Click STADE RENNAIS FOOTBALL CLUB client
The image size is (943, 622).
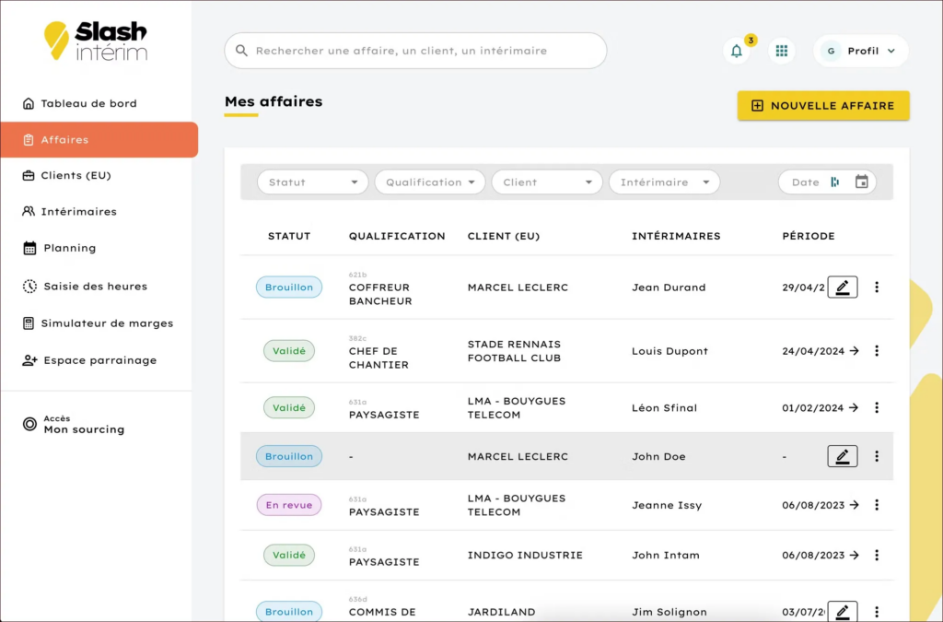coord(514,351)
